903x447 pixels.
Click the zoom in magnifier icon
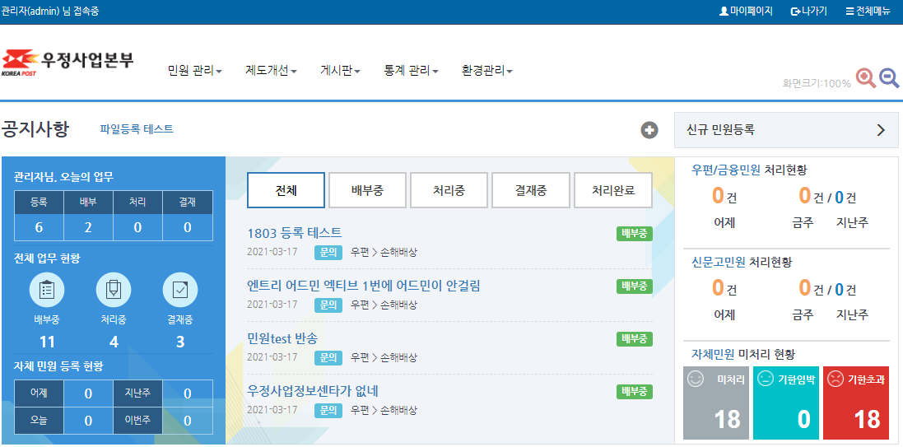[866, 78]
